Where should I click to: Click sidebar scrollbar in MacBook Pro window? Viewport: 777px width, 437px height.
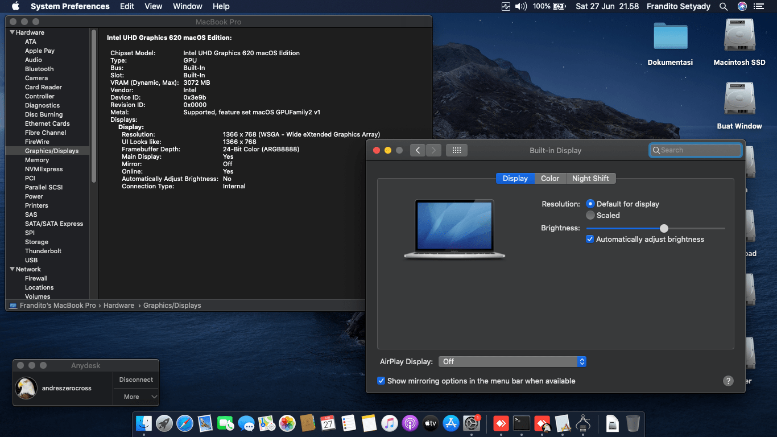point(94,105)
